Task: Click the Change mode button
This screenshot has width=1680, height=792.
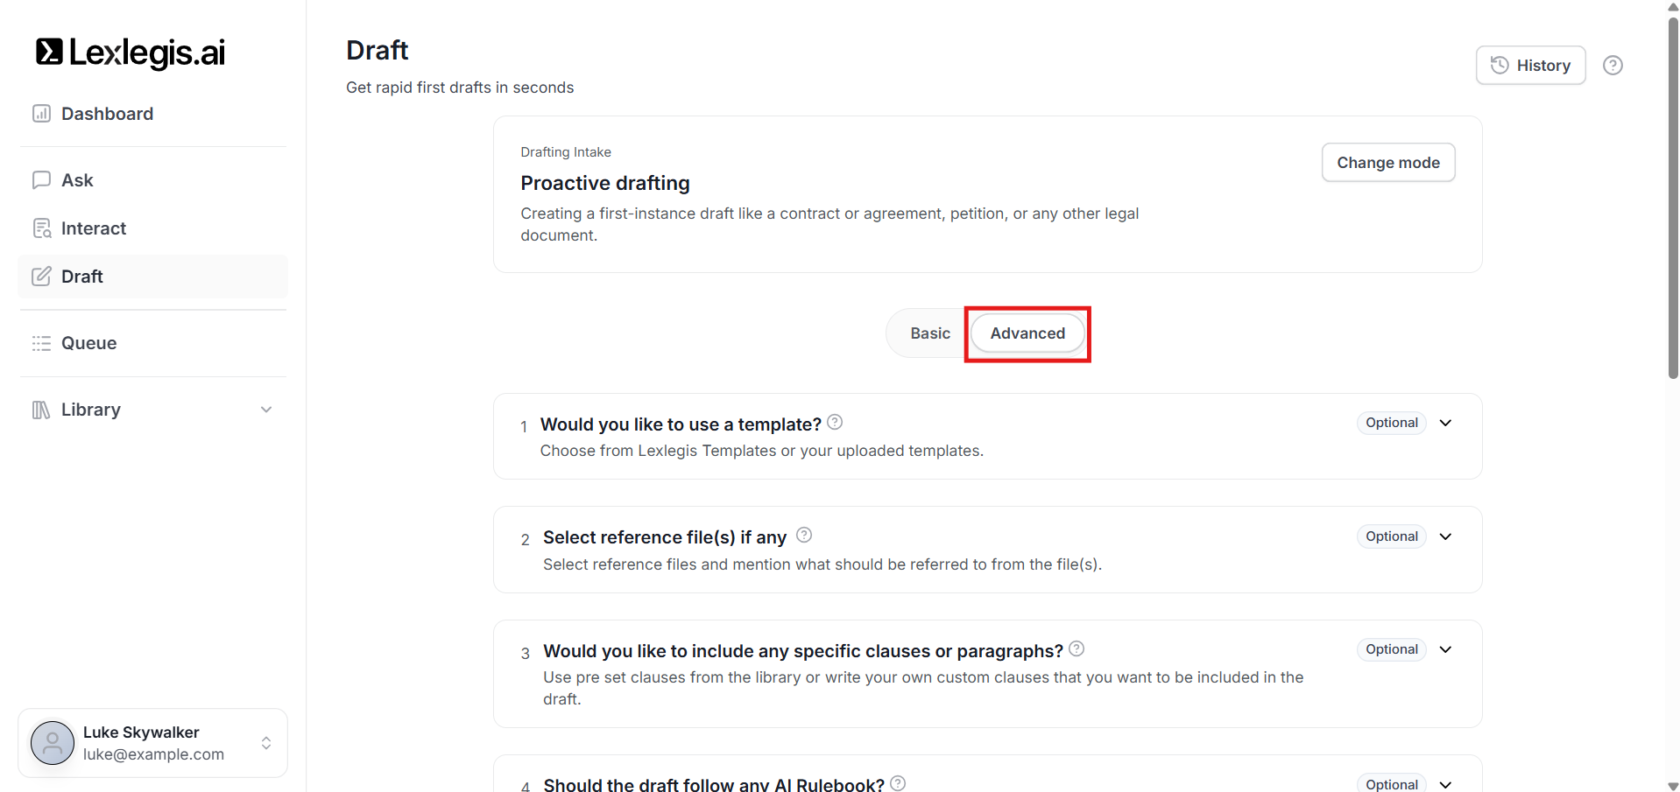Action: (1387, 163)
